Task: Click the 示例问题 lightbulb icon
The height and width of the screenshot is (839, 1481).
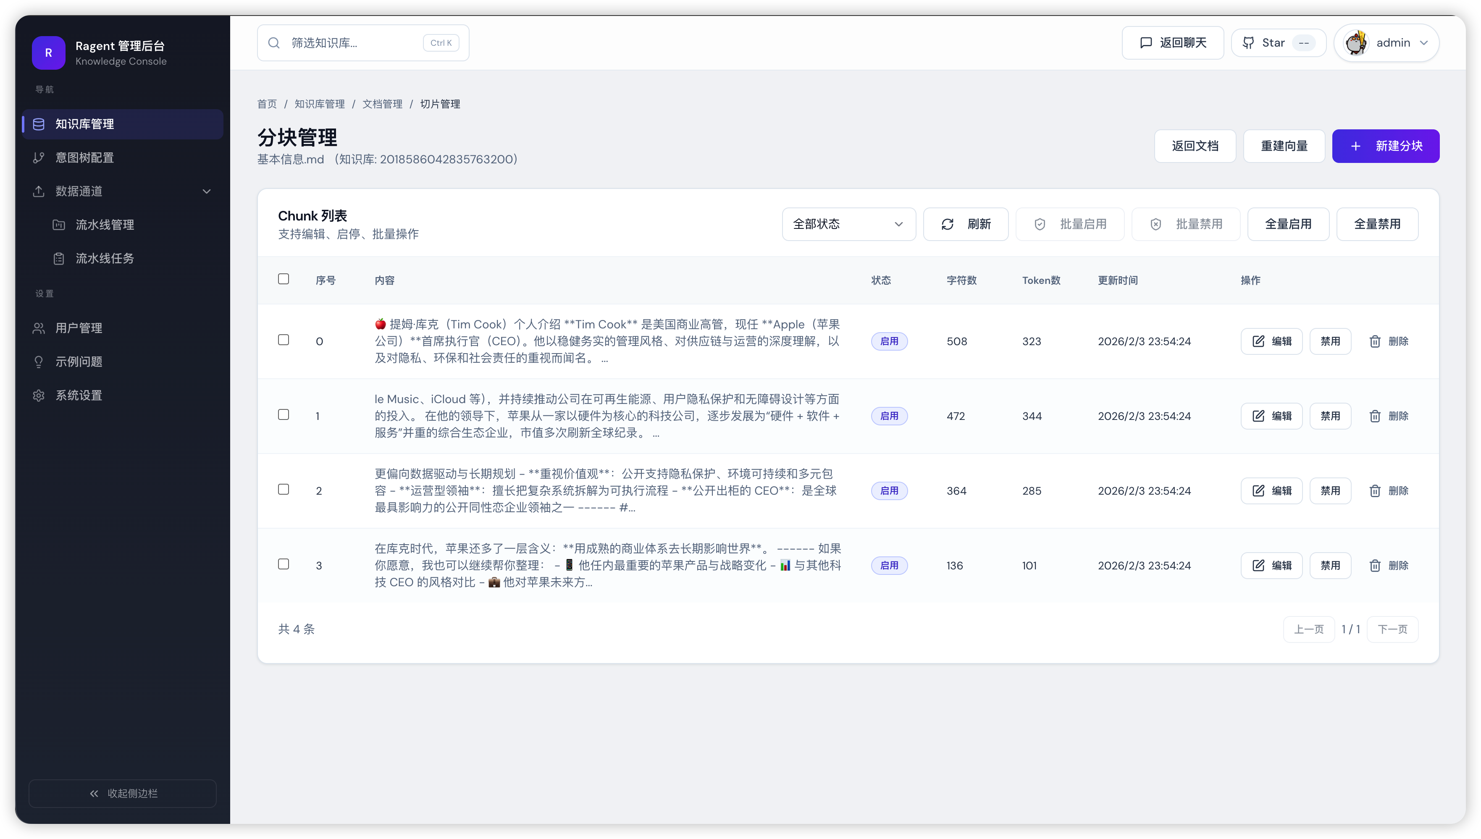Action: point(38,361)
